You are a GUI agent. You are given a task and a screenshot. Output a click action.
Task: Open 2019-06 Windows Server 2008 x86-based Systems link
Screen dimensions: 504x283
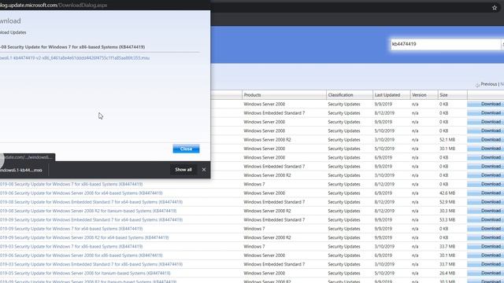[x=81, y=255]
